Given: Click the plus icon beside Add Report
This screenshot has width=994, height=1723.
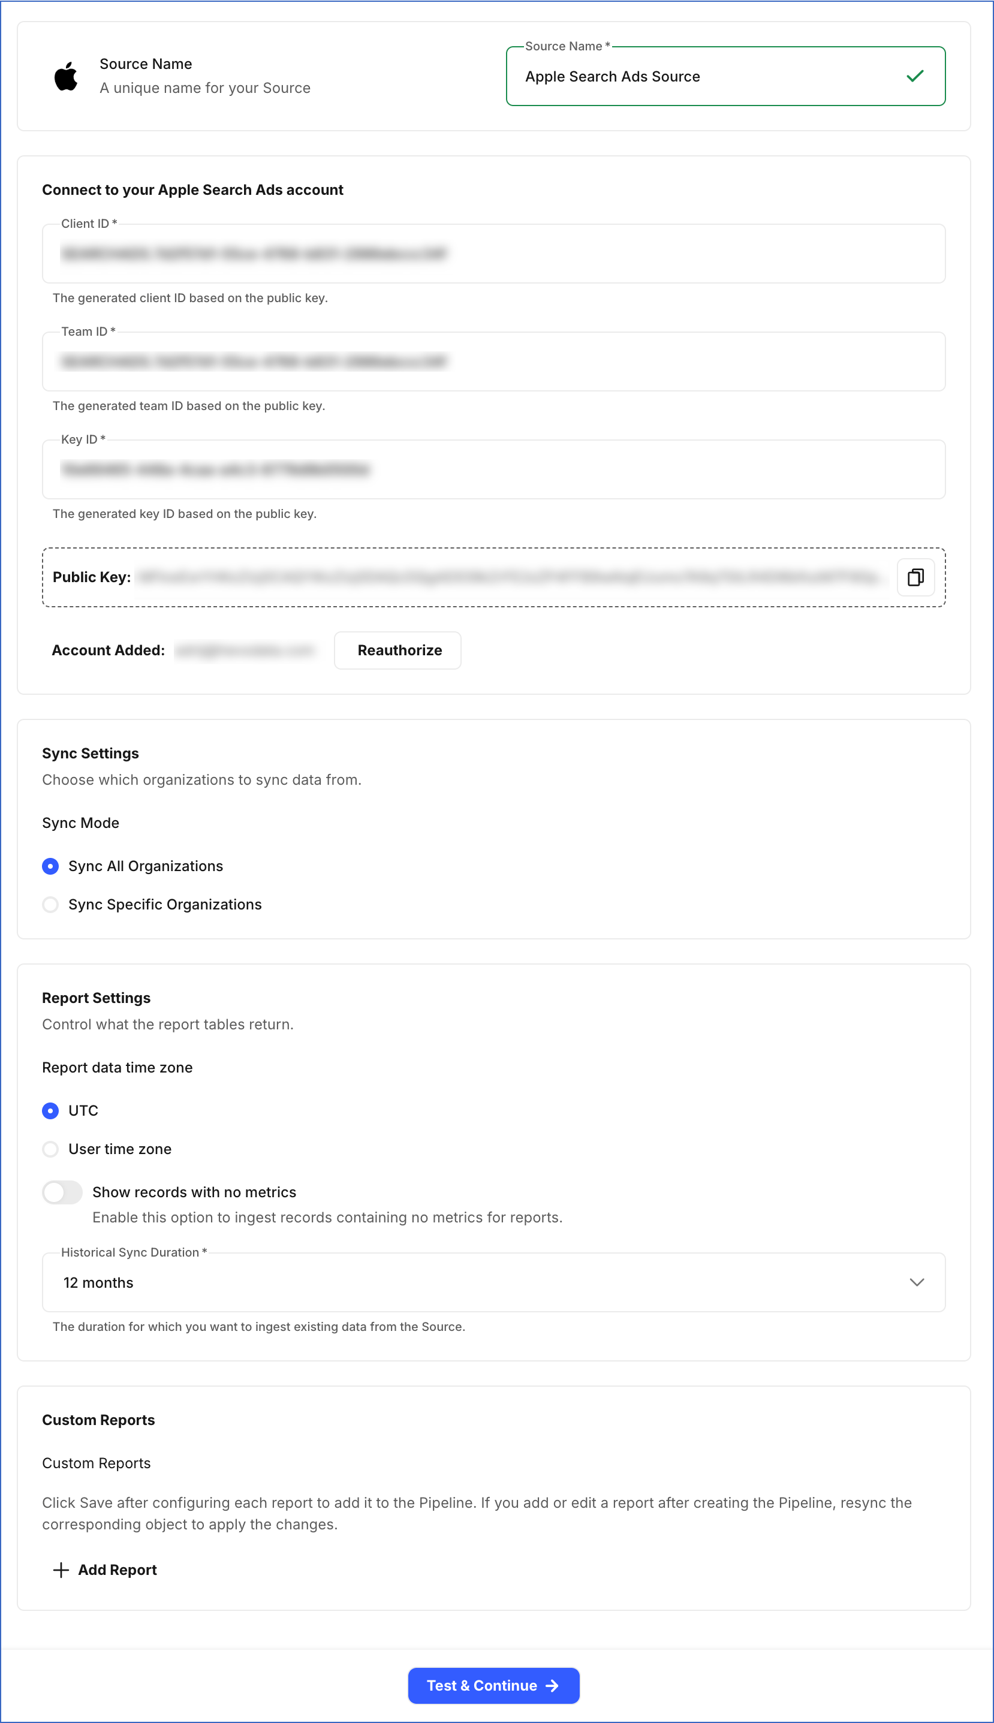Looking at the screenshot, I should coord(61,1570).
